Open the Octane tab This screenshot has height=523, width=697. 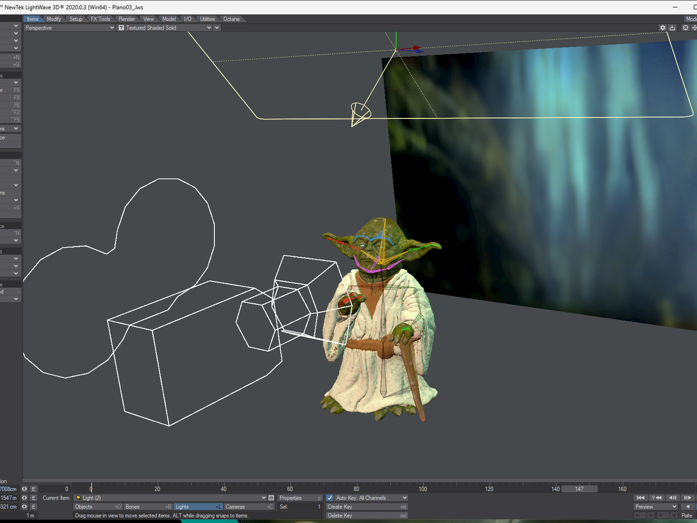pos(231,19)
